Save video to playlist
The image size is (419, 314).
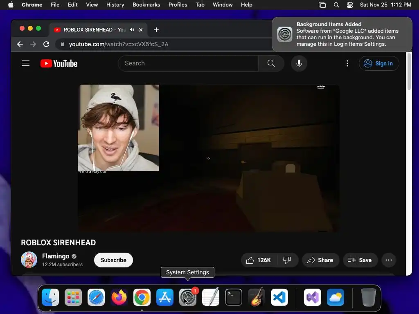360,260
